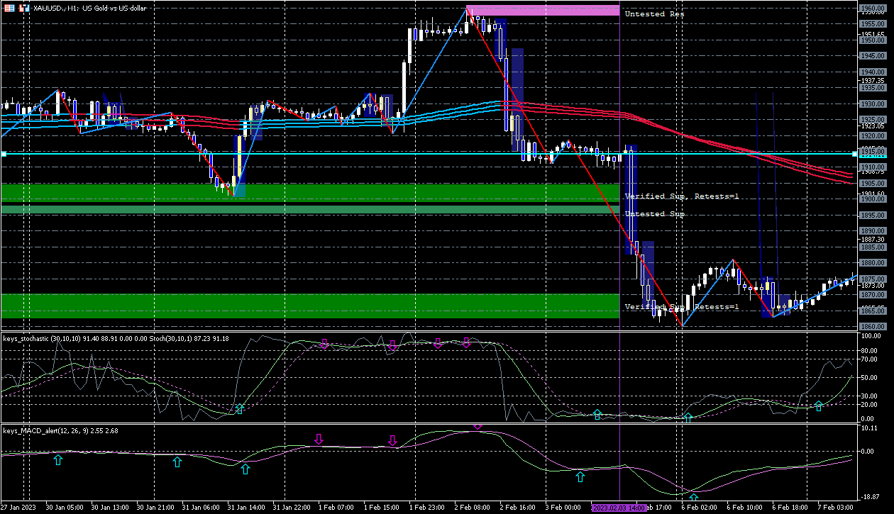Select the gray-green Untested Sup zone band
This screenshot has height=514, width=894.
(x=310, y=210)
